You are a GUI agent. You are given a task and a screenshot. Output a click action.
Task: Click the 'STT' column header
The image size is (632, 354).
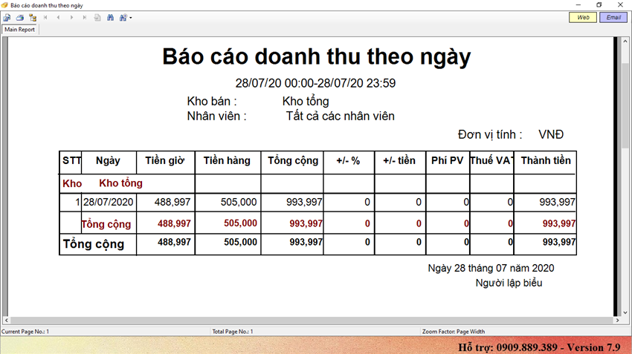click(x=71, y=161)
